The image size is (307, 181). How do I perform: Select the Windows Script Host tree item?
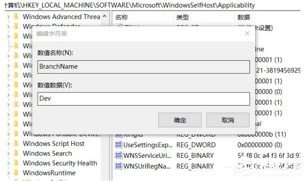[54, 144]
